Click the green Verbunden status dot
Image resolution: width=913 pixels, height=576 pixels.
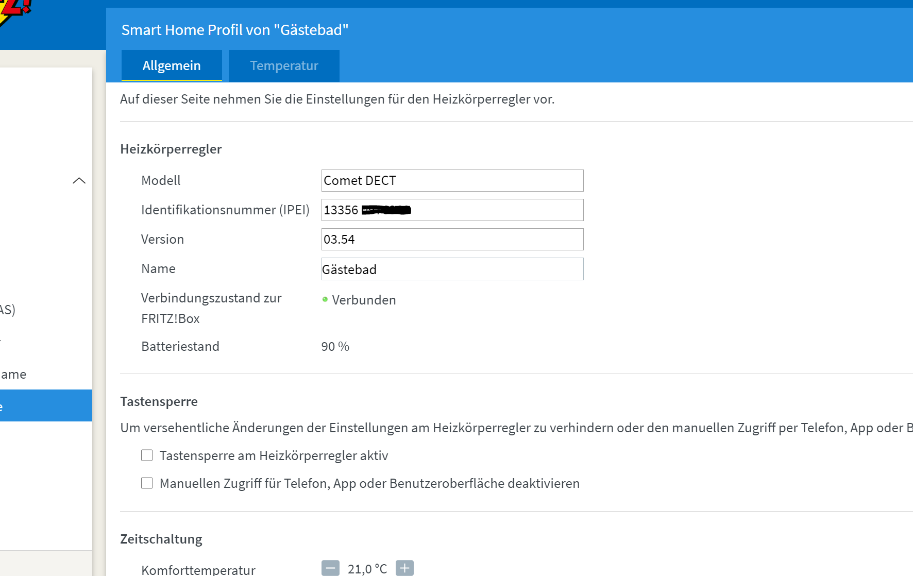click(325, 299)
